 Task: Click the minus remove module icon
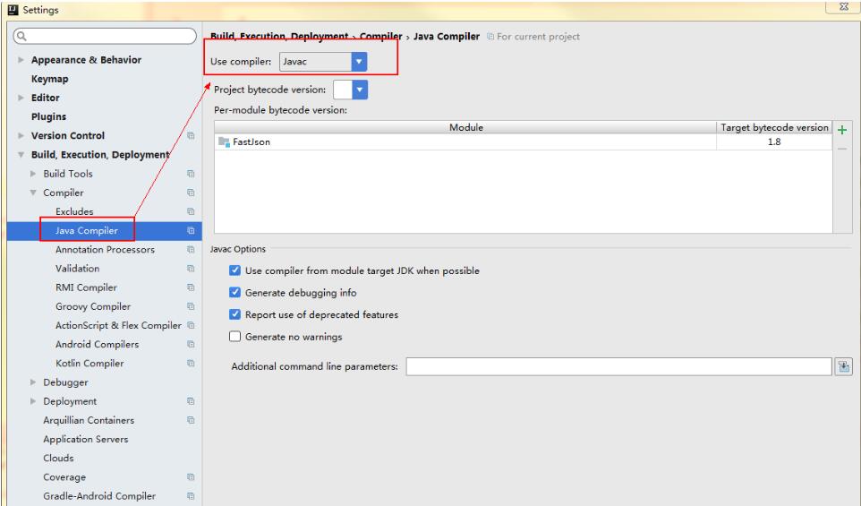840,148
